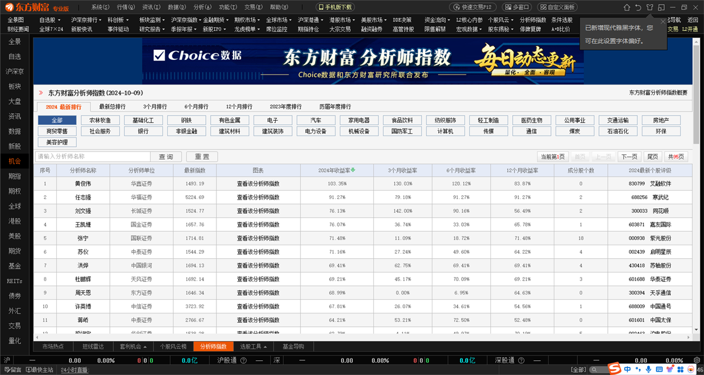The height and width of the screenshot is (375, 704).
Task: Open the 行情(Q) menu
Action: coord(126,7)
